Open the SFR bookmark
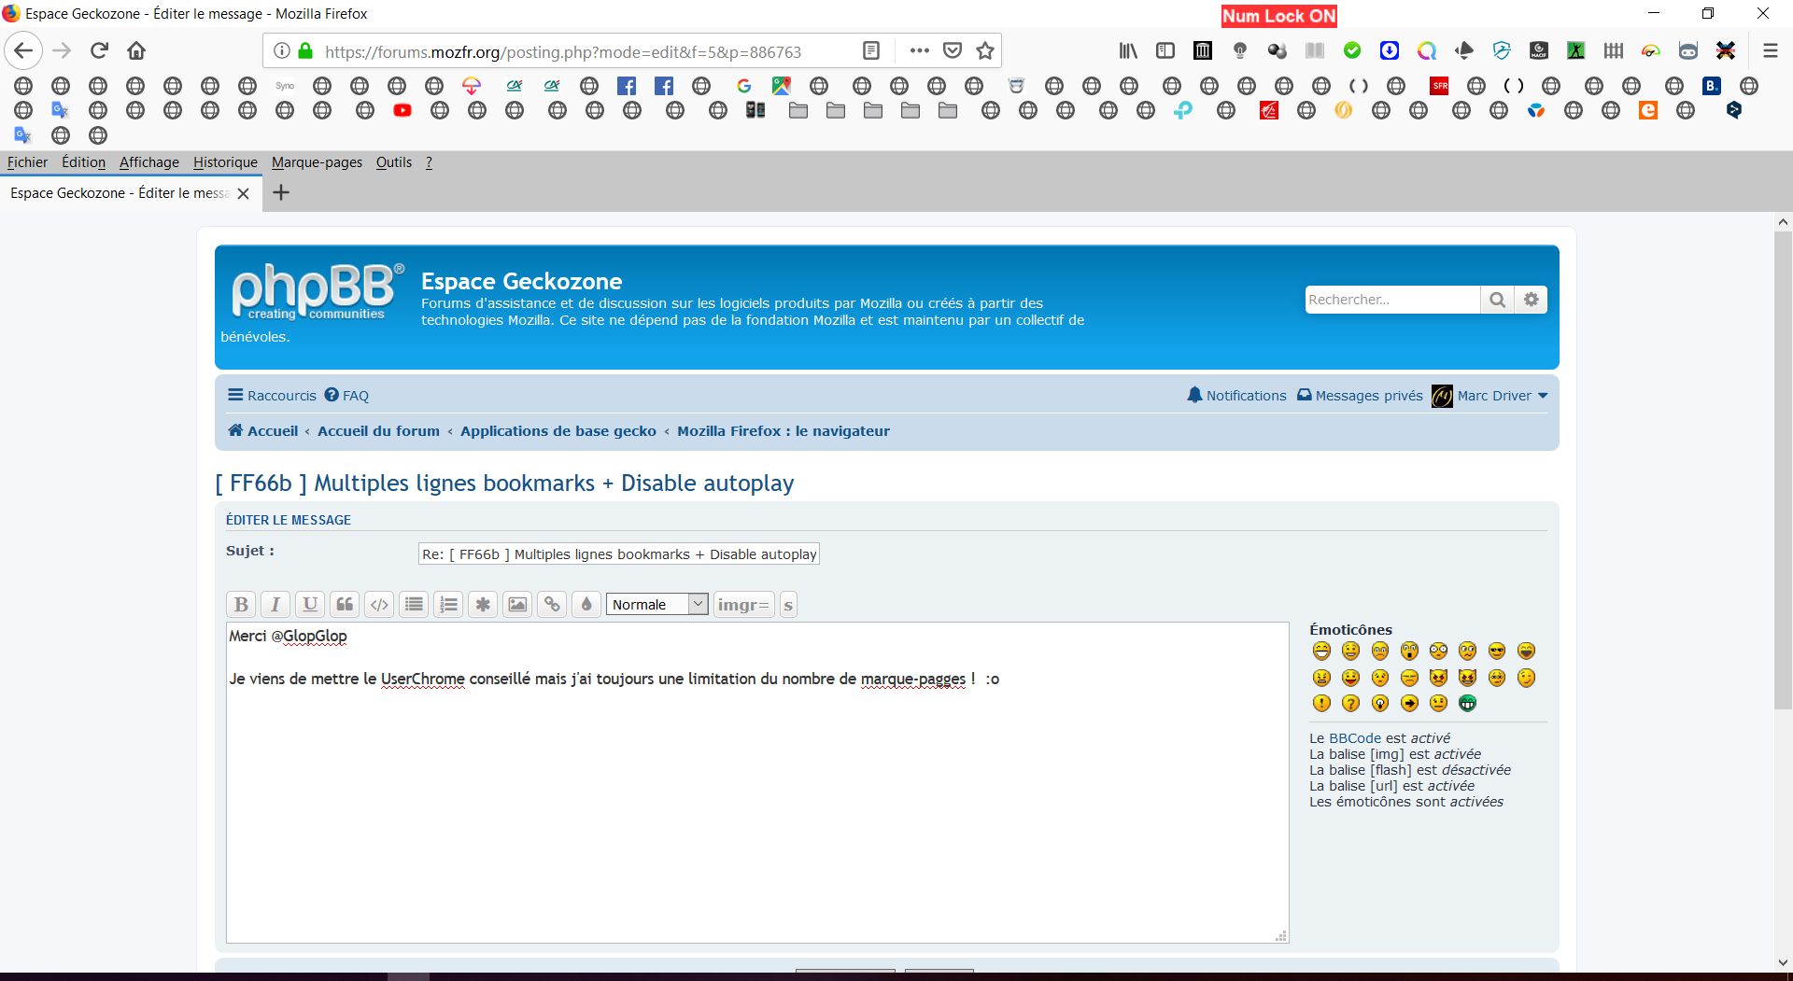 click(1439, 86)
